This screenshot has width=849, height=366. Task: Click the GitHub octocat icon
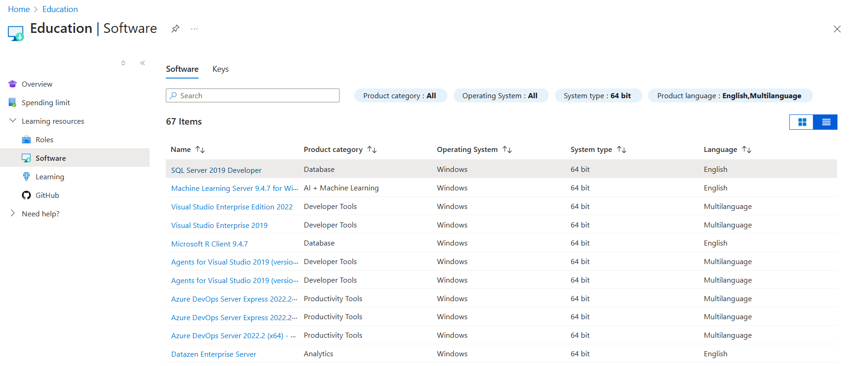point(26,195)
